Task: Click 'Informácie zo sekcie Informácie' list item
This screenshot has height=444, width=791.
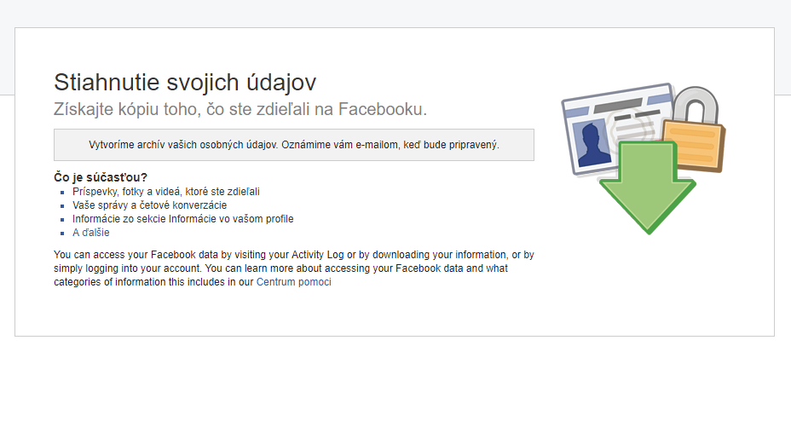Action: click(182, 219)
